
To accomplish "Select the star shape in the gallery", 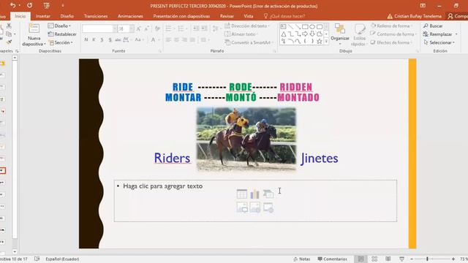I will point(319,41).
